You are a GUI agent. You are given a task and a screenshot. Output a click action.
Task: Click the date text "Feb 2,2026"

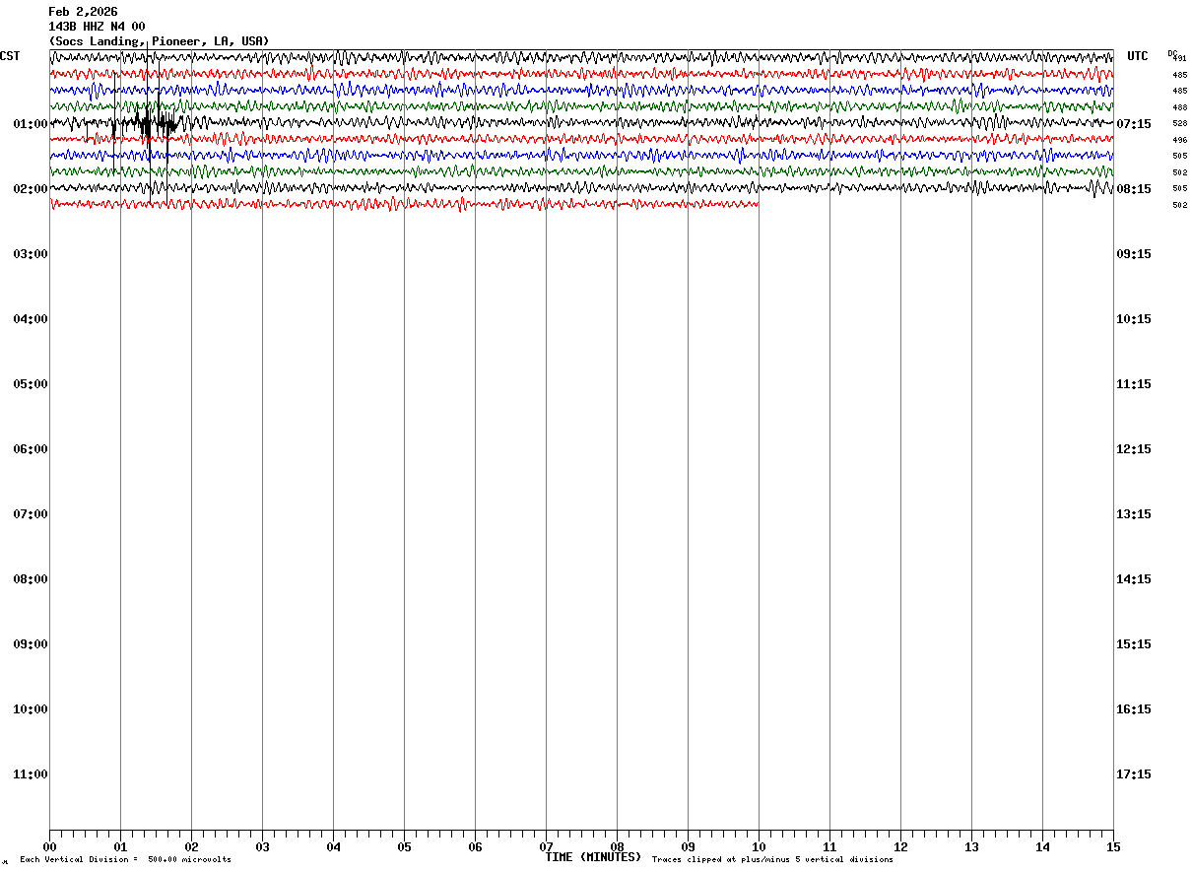click(x=83, y=12)
